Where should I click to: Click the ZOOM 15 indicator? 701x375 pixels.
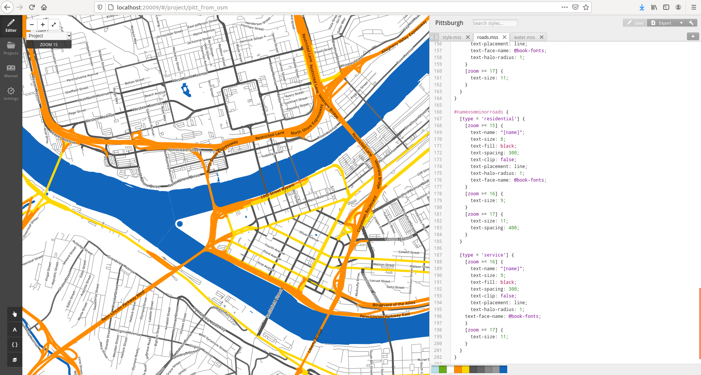tap(49, 45)
